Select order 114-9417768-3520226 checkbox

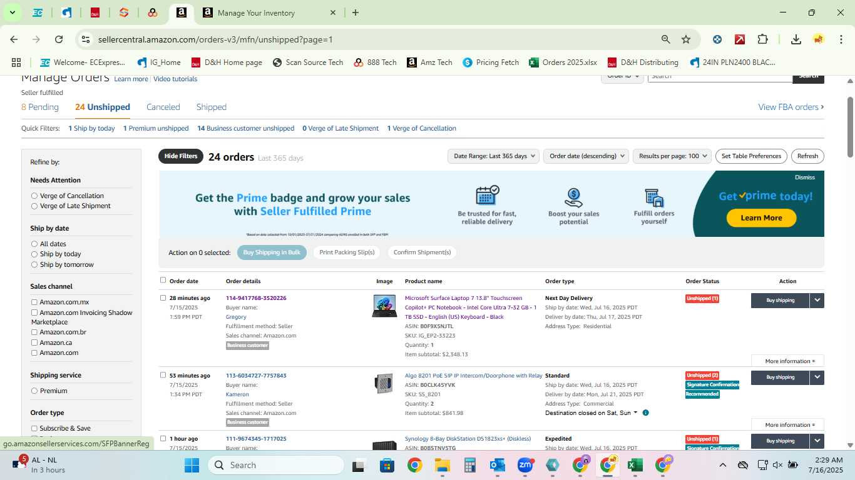(x=163, y=297)
